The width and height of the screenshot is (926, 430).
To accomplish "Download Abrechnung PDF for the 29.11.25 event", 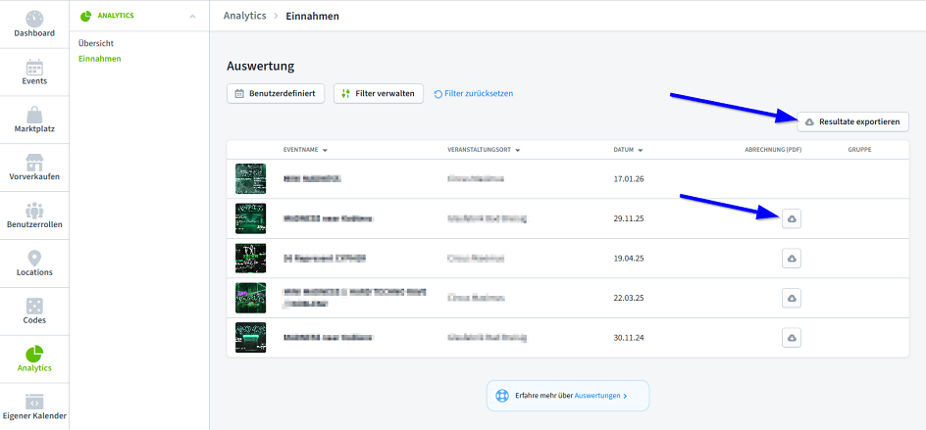I will 793,219.
